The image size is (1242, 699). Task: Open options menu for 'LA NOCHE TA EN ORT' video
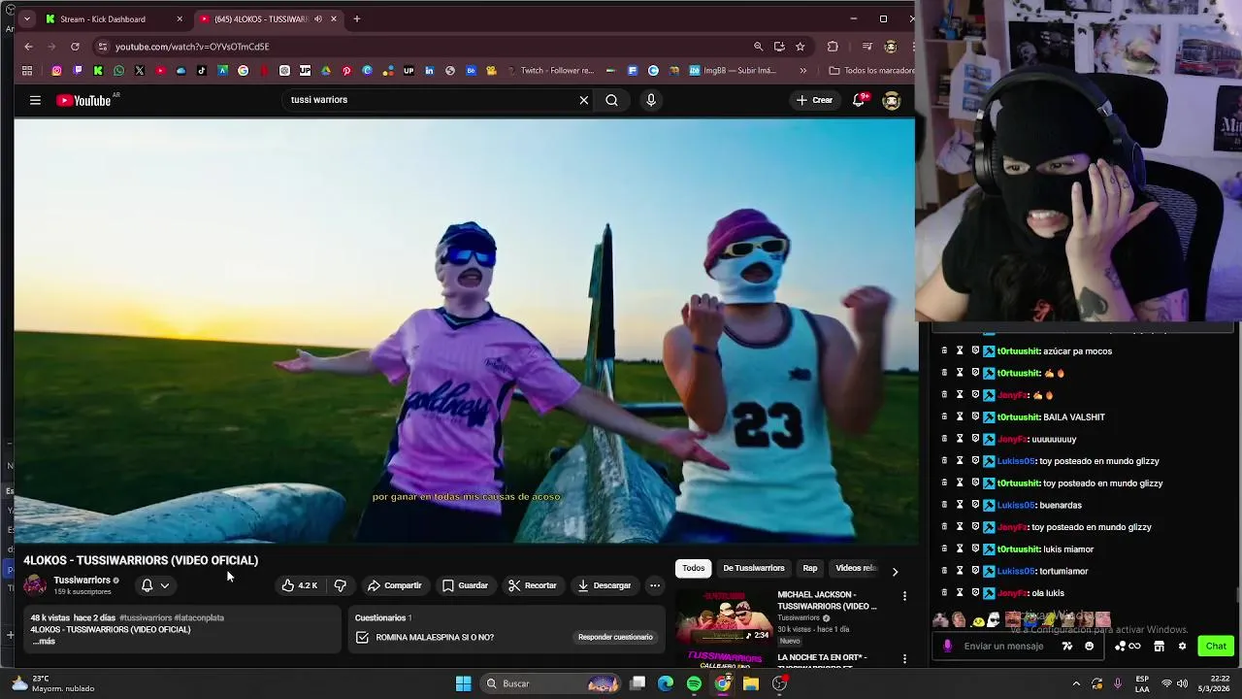click(x=904, y=658)
